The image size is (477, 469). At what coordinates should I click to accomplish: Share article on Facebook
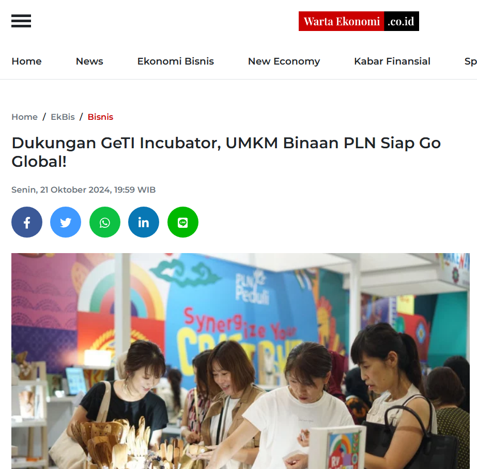(x=27, y=222)
